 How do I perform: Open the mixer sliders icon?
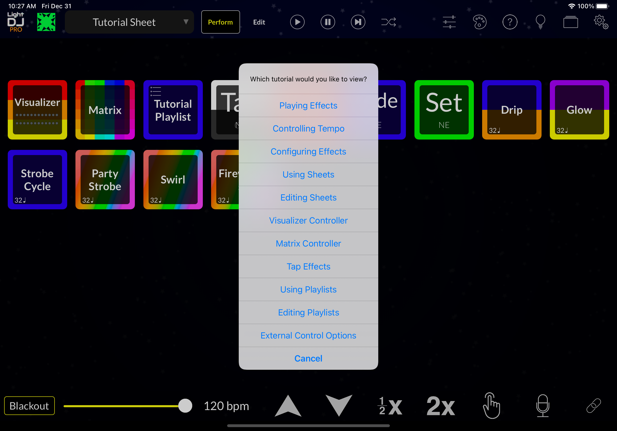pos(449,22)
